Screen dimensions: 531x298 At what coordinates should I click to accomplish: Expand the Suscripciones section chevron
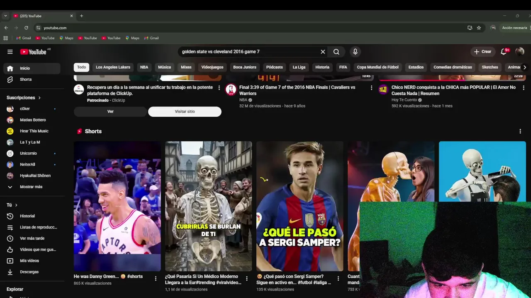click(39, 98)
